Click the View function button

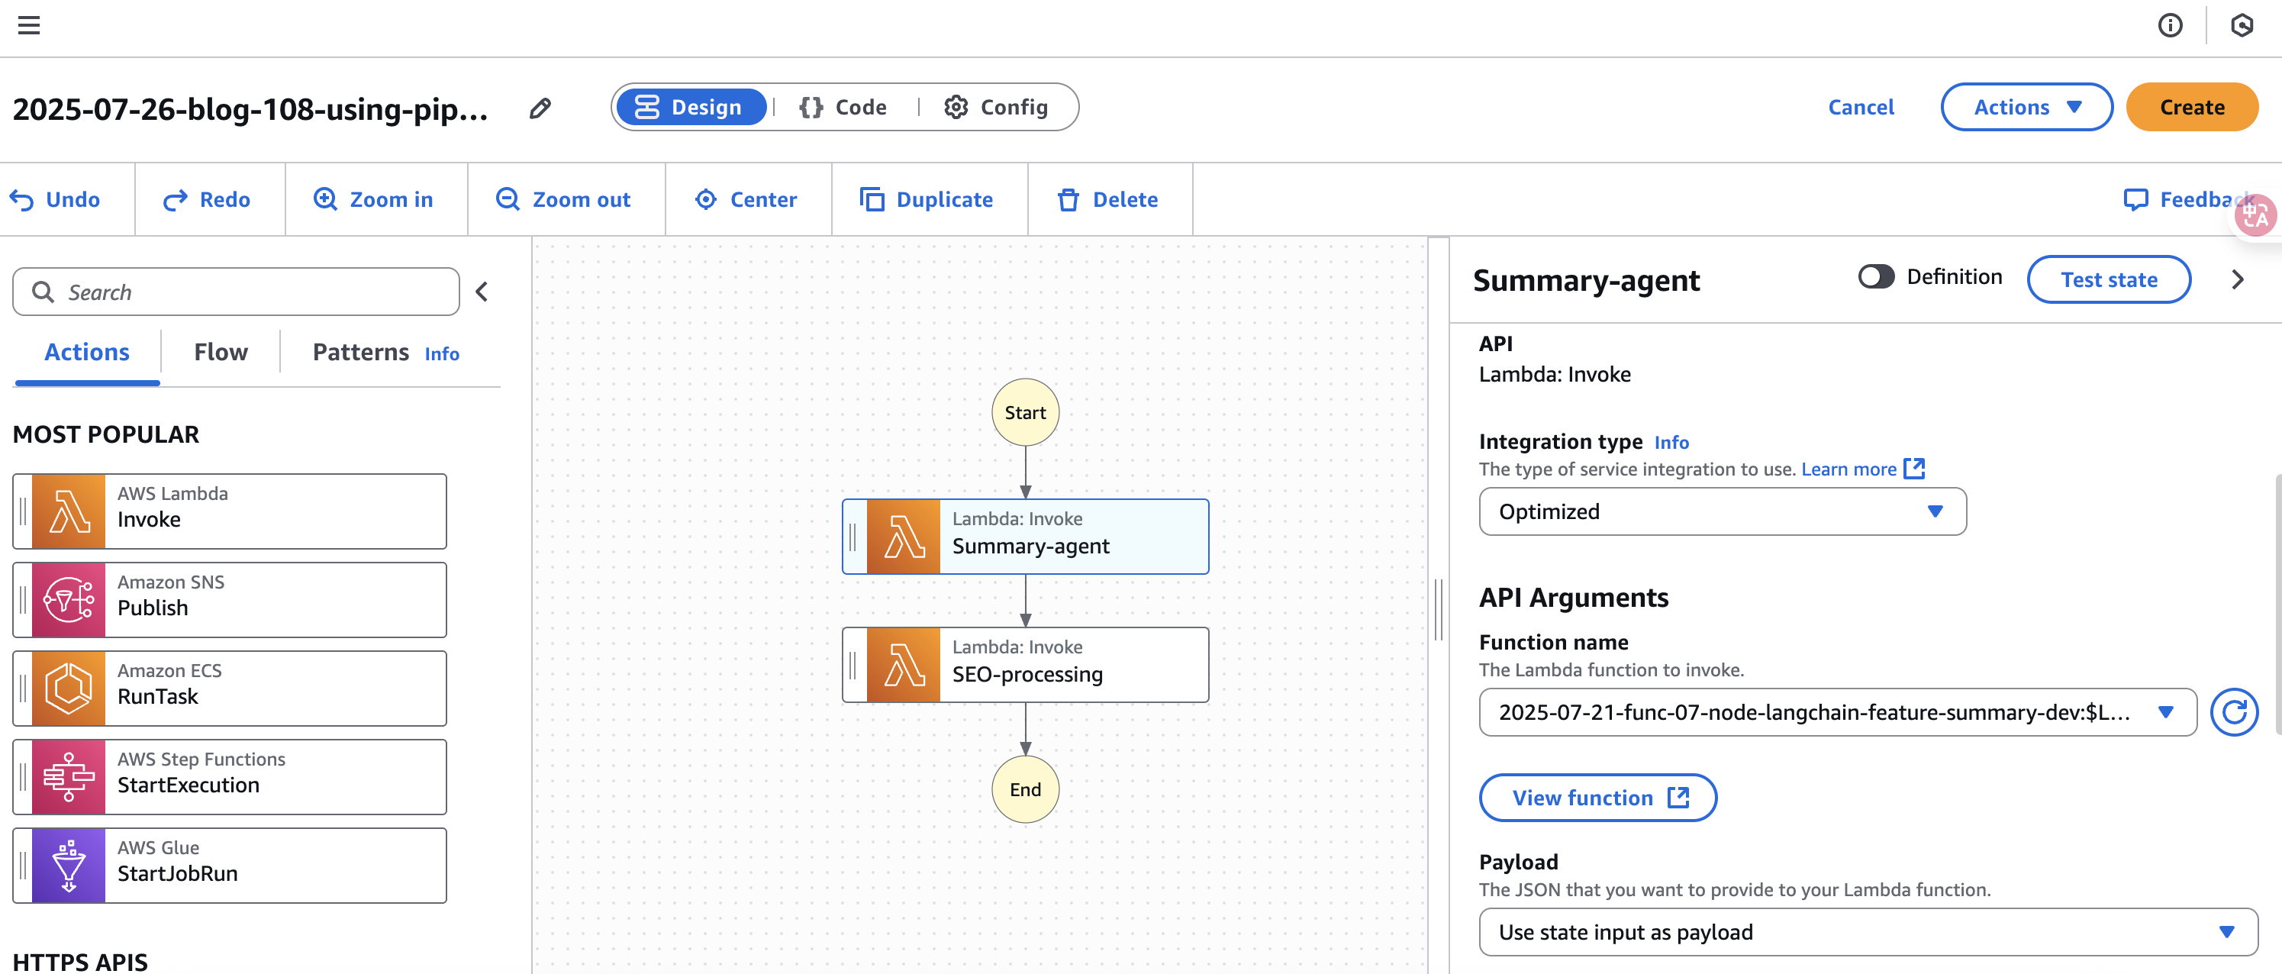1598,798
